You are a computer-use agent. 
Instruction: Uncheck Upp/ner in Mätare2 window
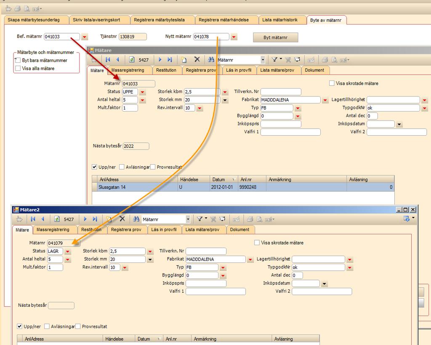pos(19,326)
